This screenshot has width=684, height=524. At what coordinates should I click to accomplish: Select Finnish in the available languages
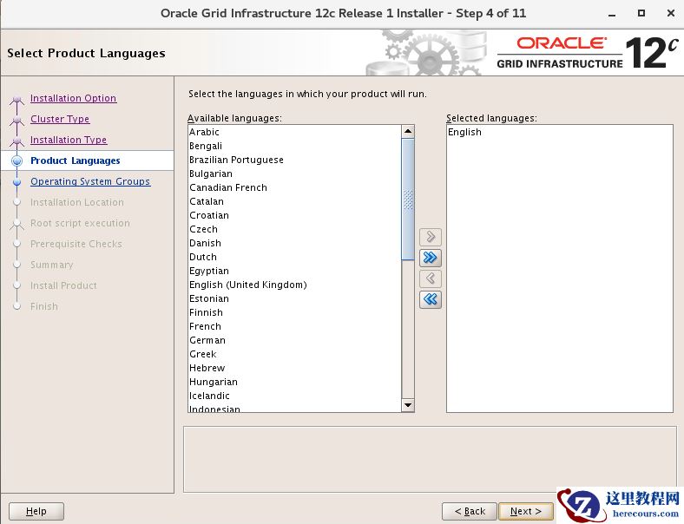pos(294,312)
